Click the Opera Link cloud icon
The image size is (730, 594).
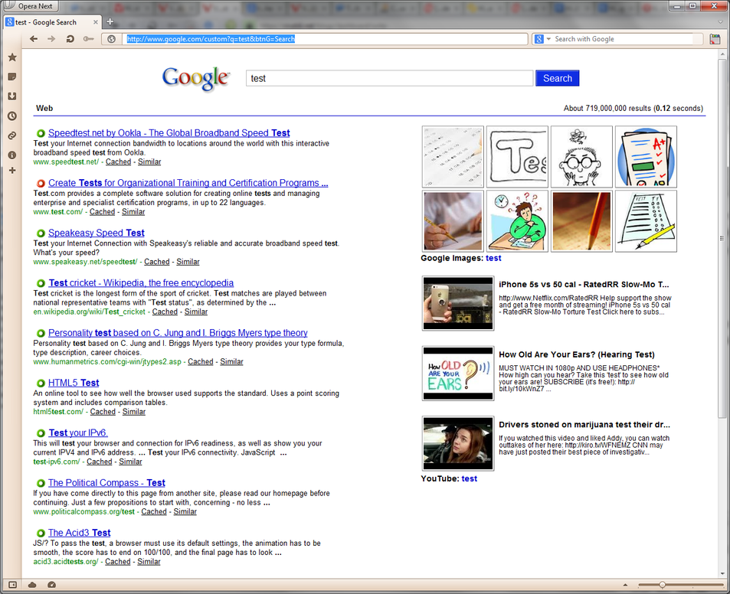tap(32, 585)
